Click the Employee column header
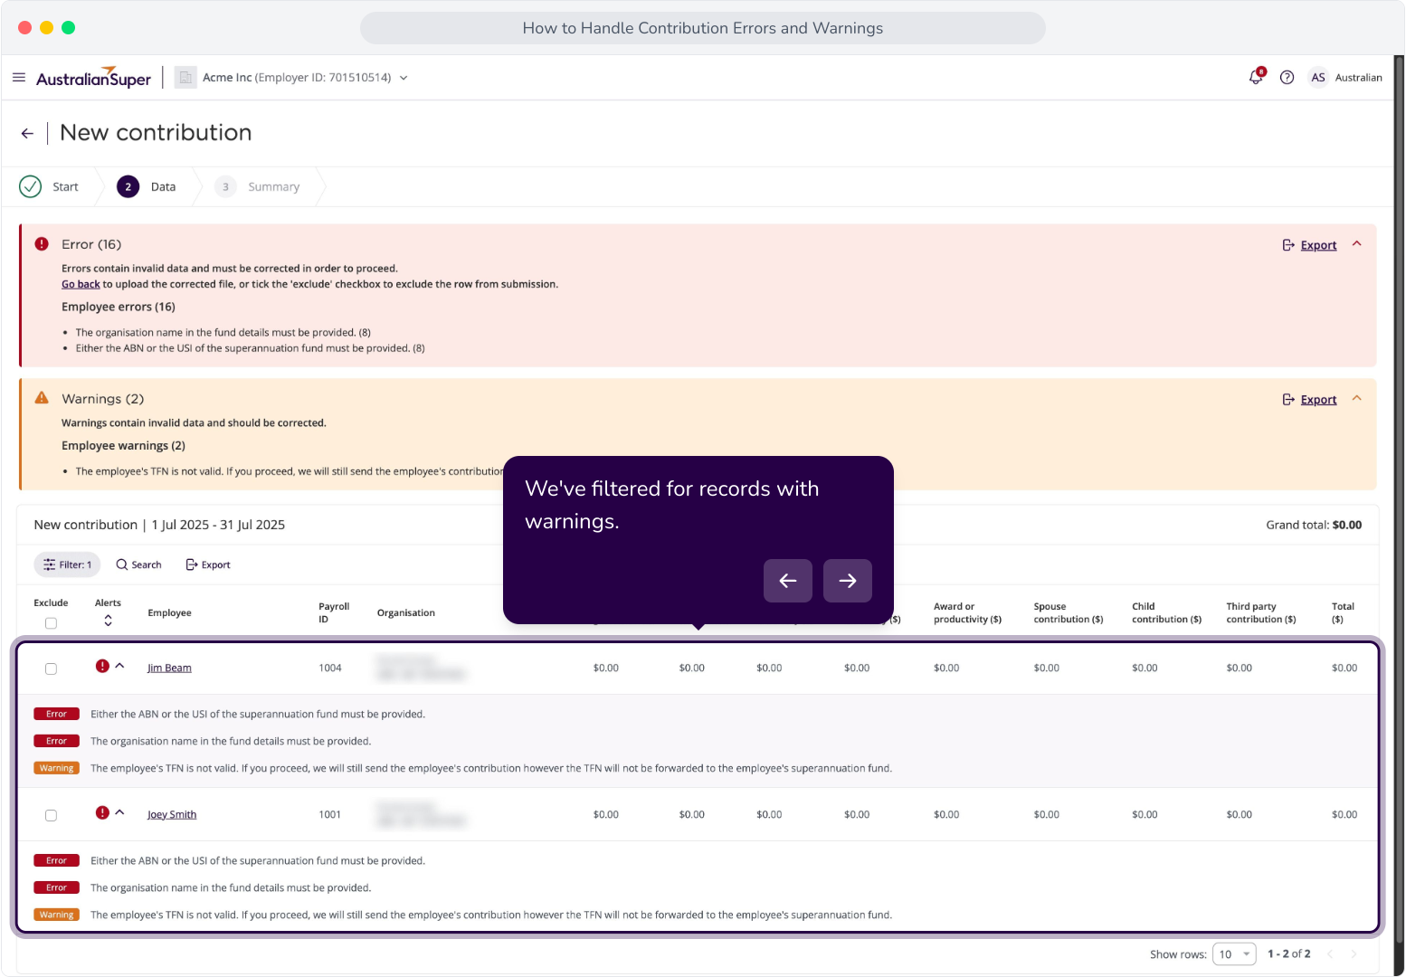The height and width of the screenshot is (977, 1406). pyautogui.click(x=169, y=613)
